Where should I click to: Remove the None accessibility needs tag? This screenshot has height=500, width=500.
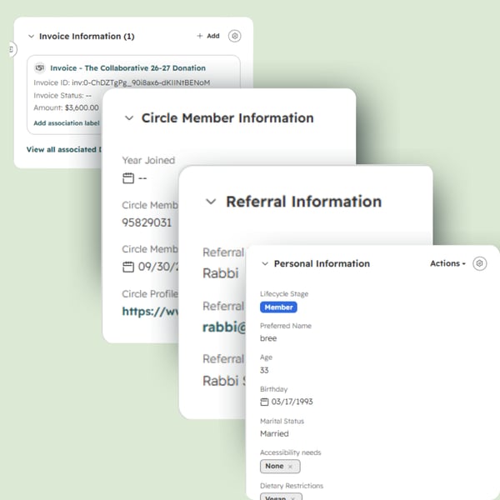(290, 467)
